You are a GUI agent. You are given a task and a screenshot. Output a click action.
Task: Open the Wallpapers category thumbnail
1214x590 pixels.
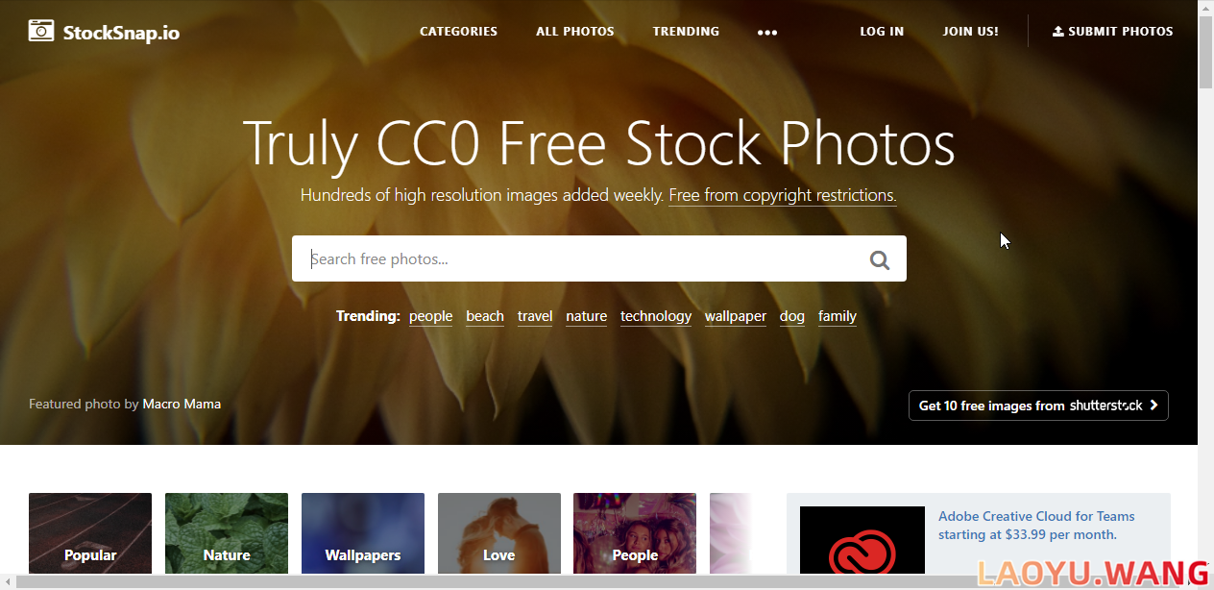[363, 533]
